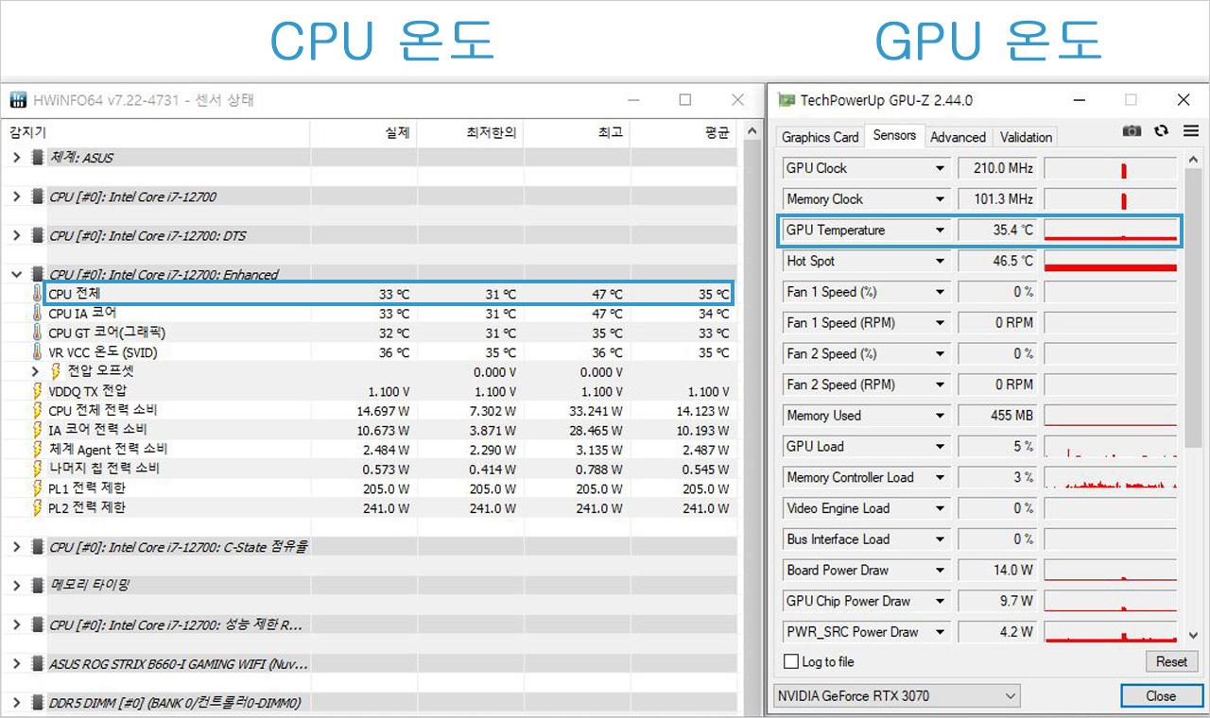The height and width of the screenshot is (718, 1210).
Task: Click the lightning icon beside VDDQ TX 전압
Action: click(36, 391)
